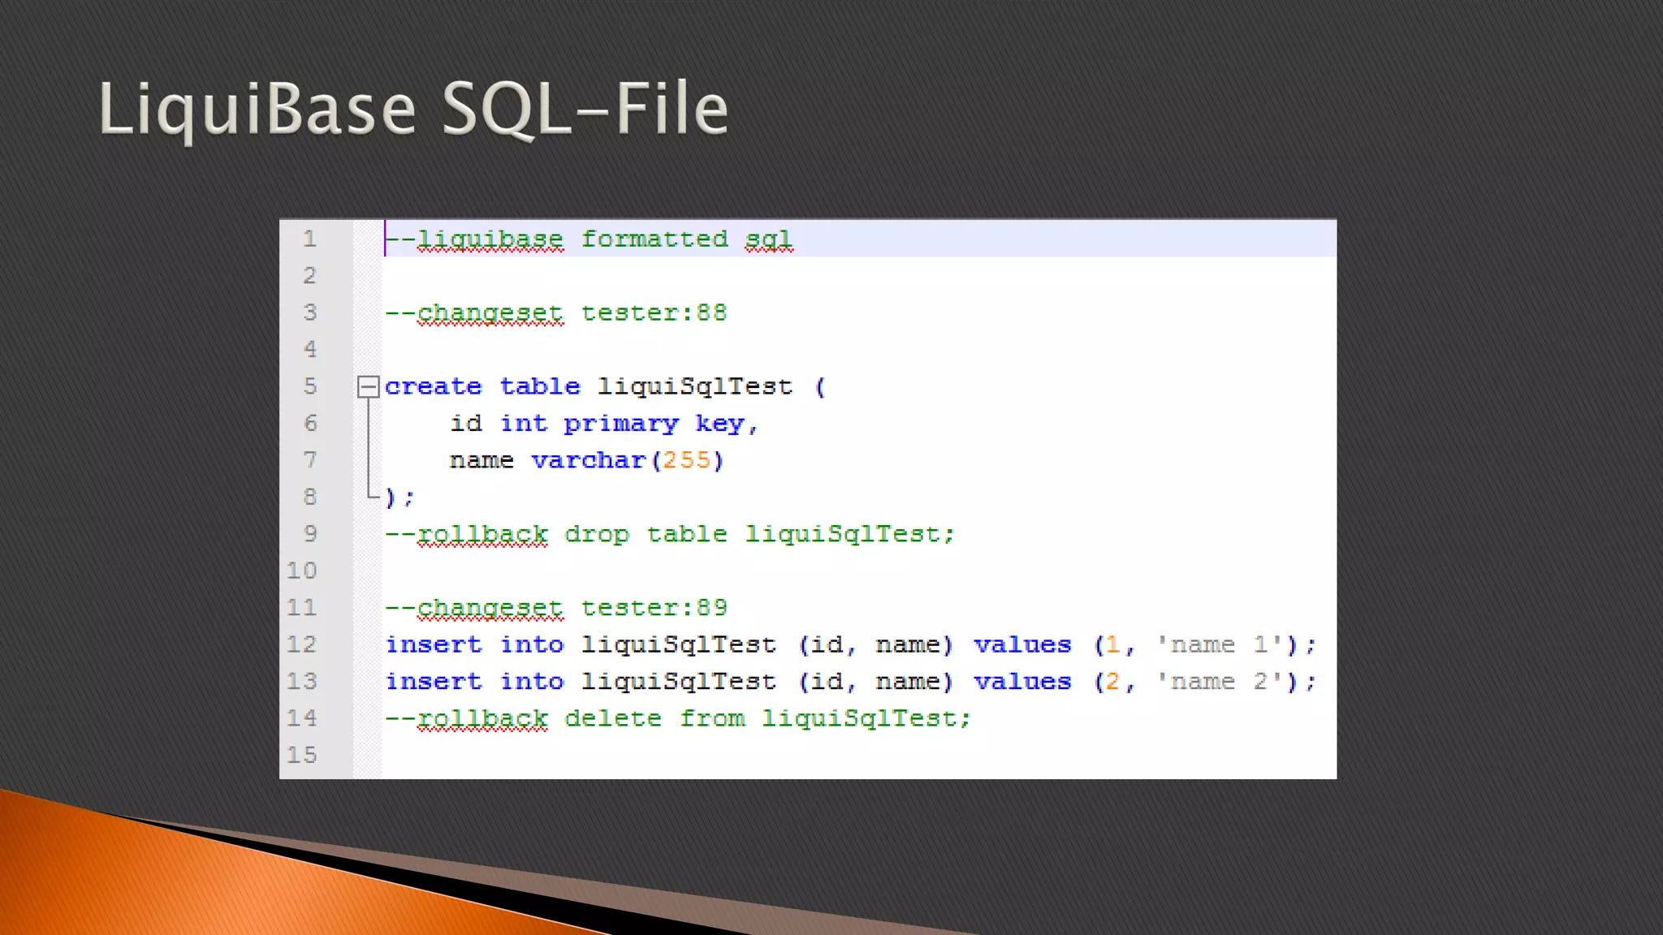Collapse the create table code fold
The height and width of the screenshot is (935, 1663).
[368, 386]
